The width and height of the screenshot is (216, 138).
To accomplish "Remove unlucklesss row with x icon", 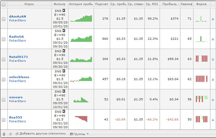I will pyautogui.click(x=213, y=79).
